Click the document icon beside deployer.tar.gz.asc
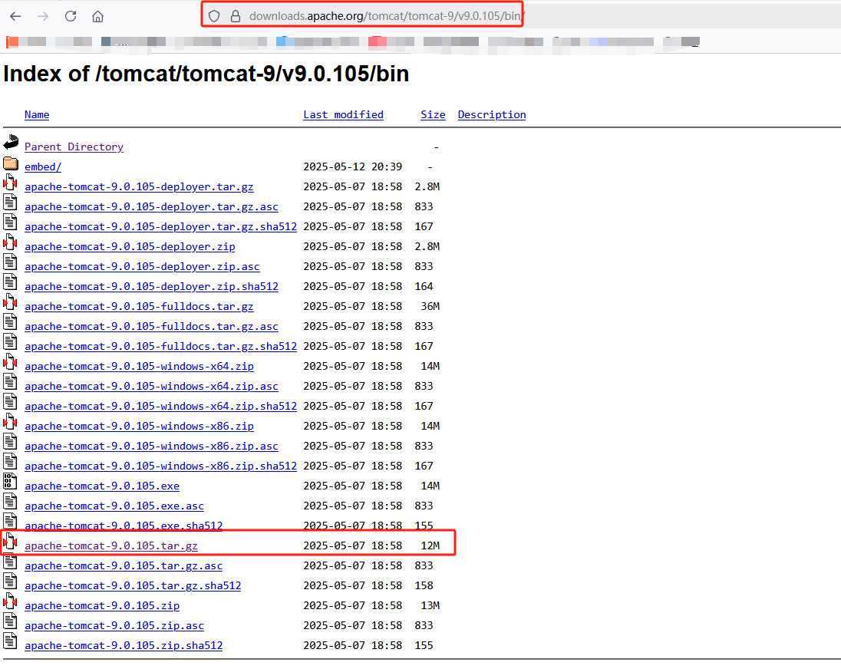The width and height of the screenshot is (841, 669). click(10, 202)
